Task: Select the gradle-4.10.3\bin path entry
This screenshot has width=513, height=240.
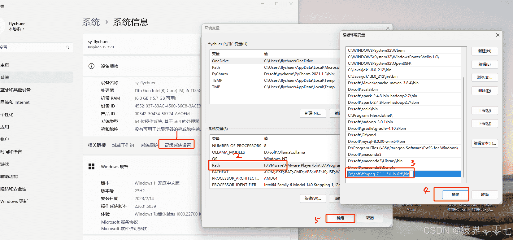Action: tap(404, 129)
